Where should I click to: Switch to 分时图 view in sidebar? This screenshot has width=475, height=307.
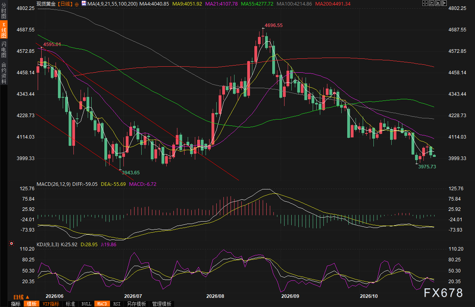pos(4,11)
